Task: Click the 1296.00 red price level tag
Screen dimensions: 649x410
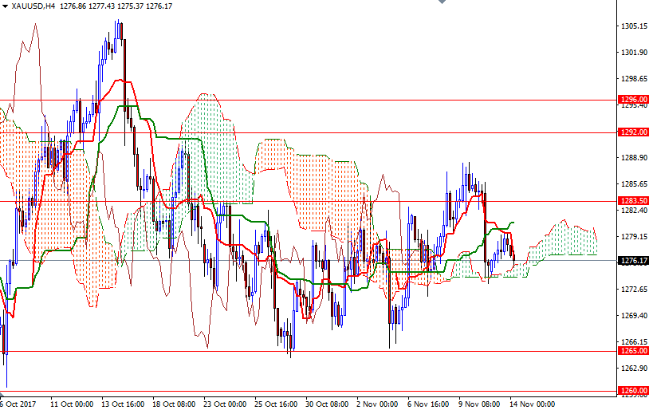Action: 633,100
